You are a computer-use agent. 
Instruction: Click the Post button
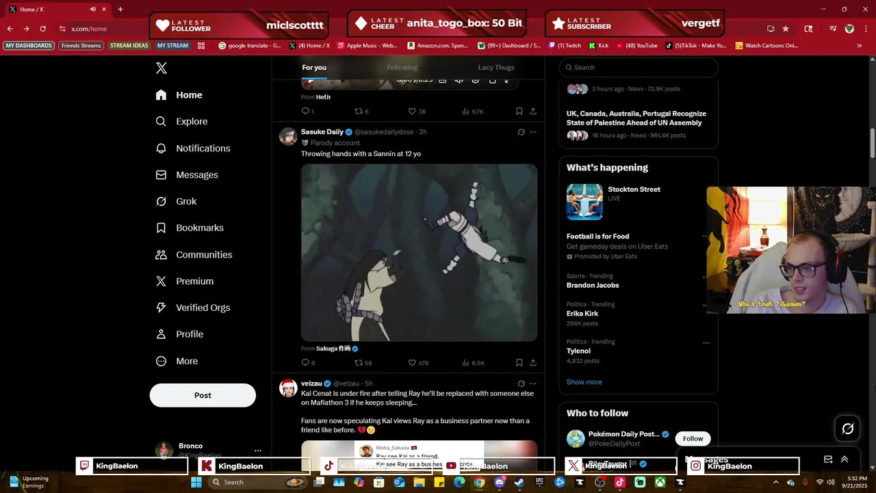(x=203, y=395)
